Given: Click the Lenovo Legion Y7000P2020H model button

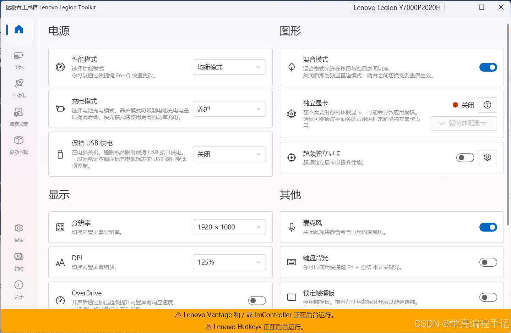Looking at the screenshot, I should tap(397, 7).
